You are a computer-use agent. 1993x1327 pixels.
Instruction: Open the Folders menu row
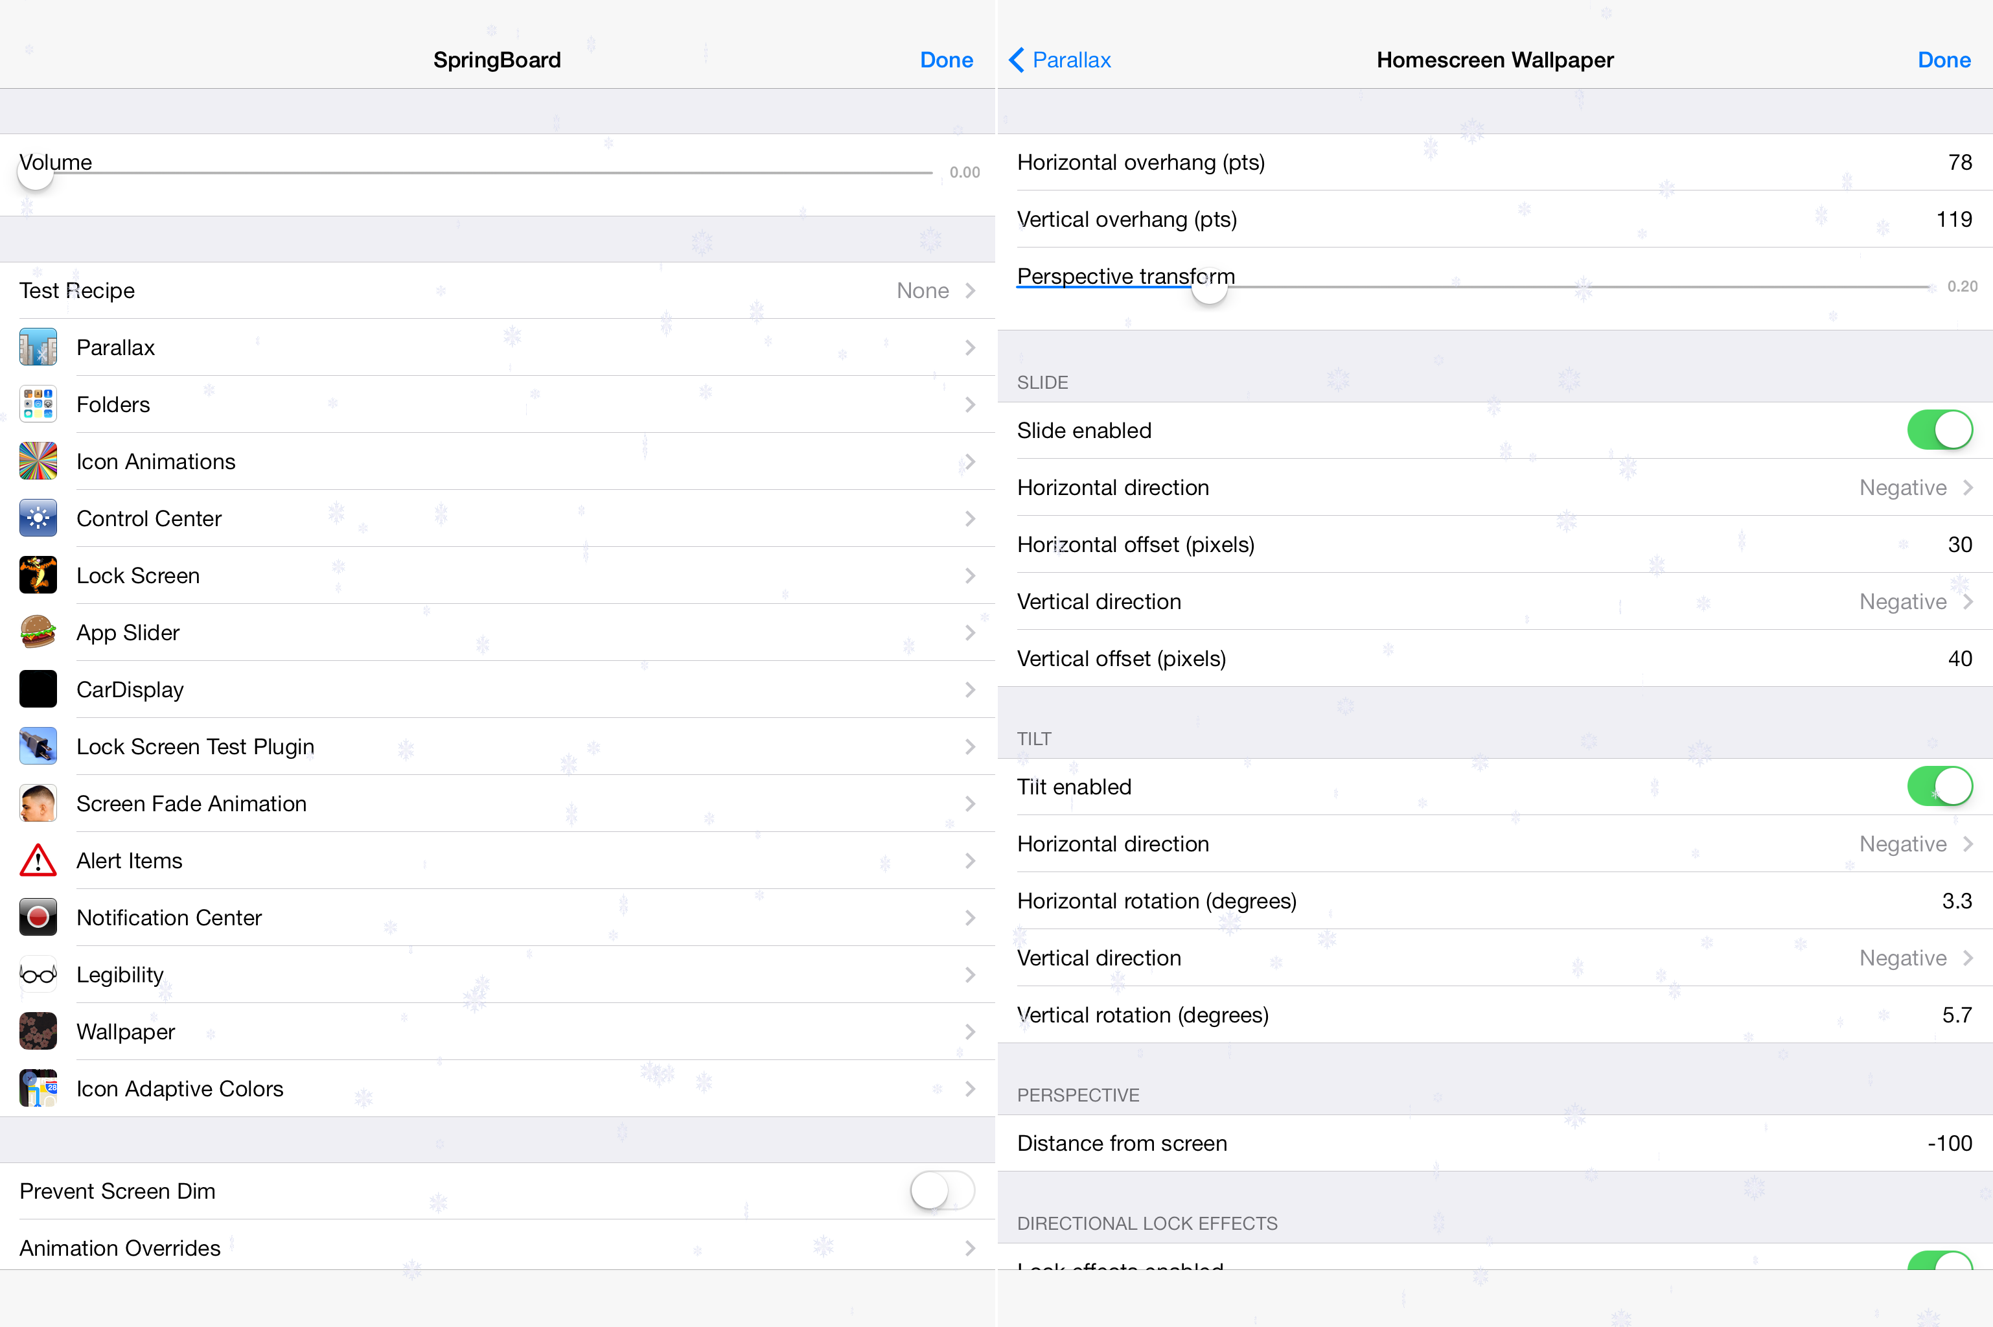pos(498,404)
